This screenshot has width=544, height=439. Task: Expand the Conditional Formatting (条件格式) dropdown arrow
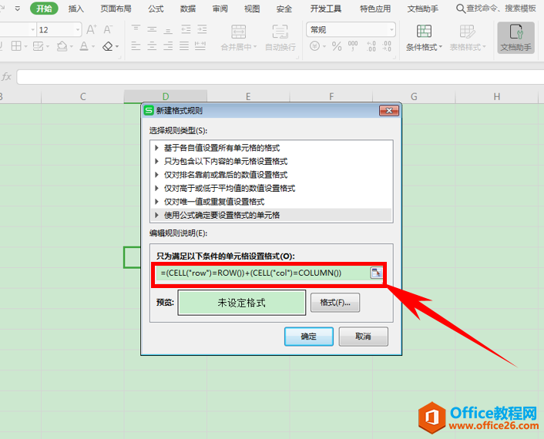441,47
